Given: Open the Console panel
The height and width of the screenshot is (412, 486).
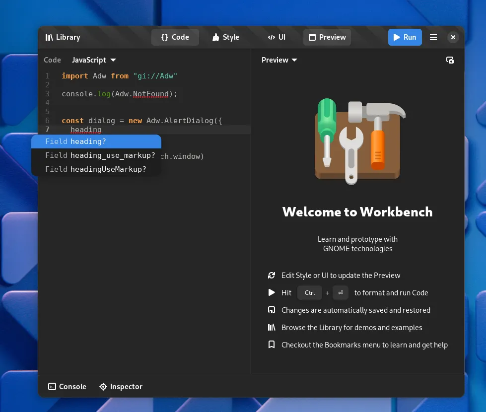Looking at the screenshot, I should 67,387.
